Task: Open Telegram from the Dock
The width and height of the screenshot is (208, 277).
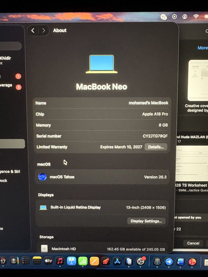Action: [169, 262]
